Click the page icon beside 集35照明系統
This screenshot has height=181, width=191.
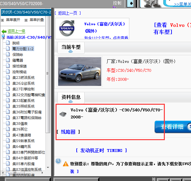coord(8,106)
